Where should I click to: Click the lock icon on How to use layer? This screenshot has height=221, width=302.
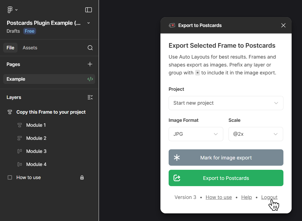(x=82, y=177)
